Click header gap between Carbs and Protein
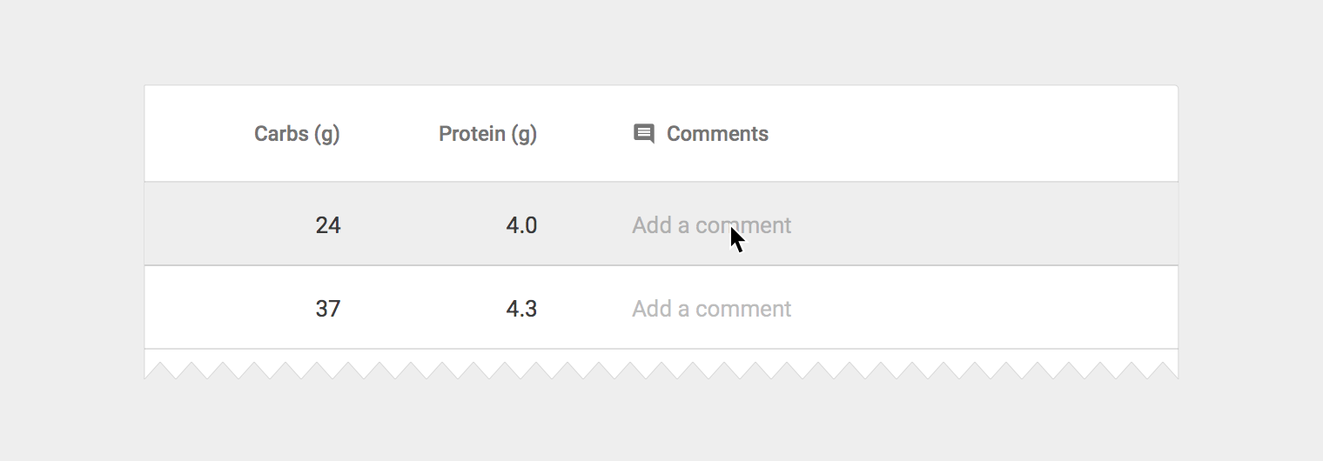 pyautogui.click(x=389, y=134)
